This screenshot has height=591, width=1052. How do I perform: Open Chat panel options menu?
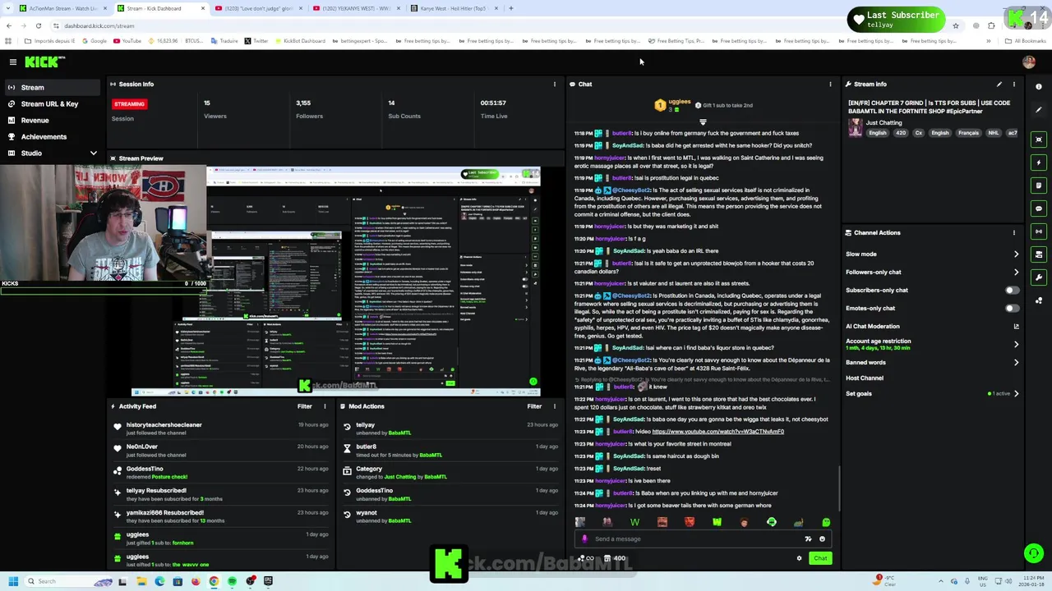(x=830, y=84)
